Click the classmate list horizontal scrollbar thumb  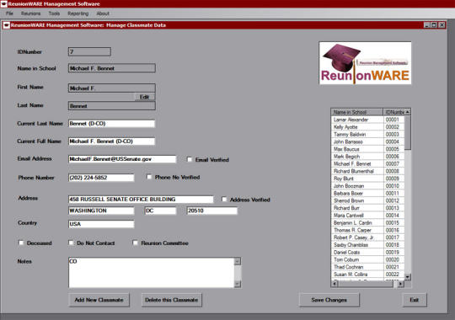[x=366, y=284]
